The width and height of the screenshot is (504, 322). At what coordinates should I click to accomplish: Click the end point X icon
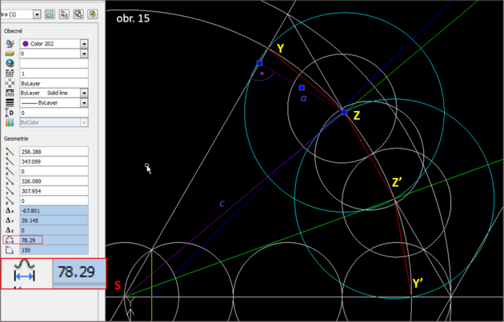click(x=10, y=181)
